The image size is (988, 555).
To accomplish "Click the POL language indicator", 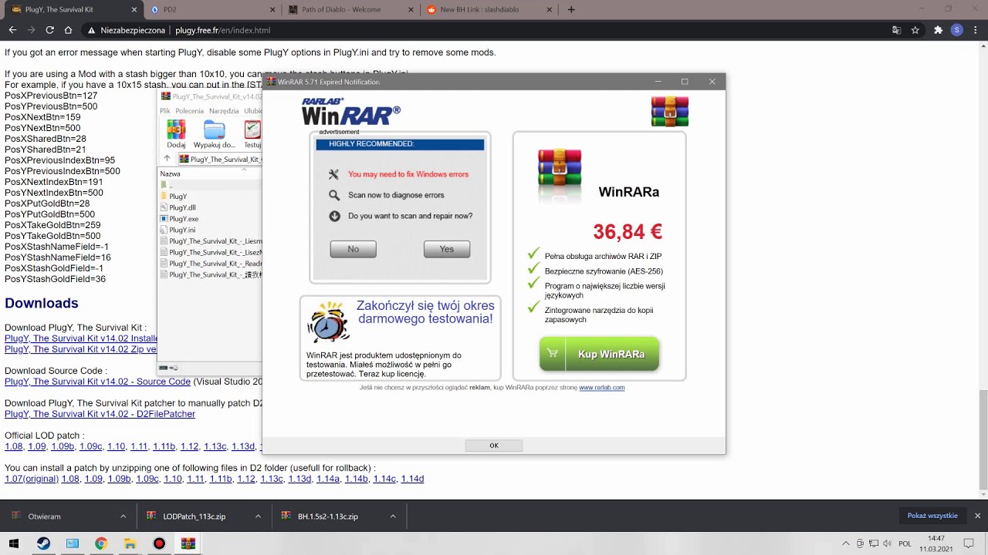I will tap(905, 543).
